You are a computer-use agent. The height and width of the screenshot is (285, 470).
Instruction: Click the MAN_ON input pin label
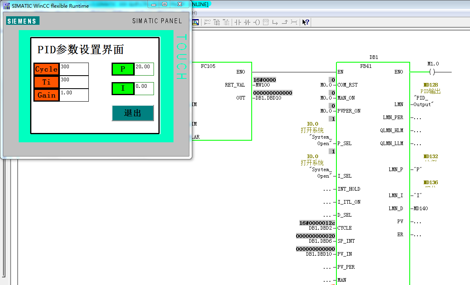(x=346, y=98)
